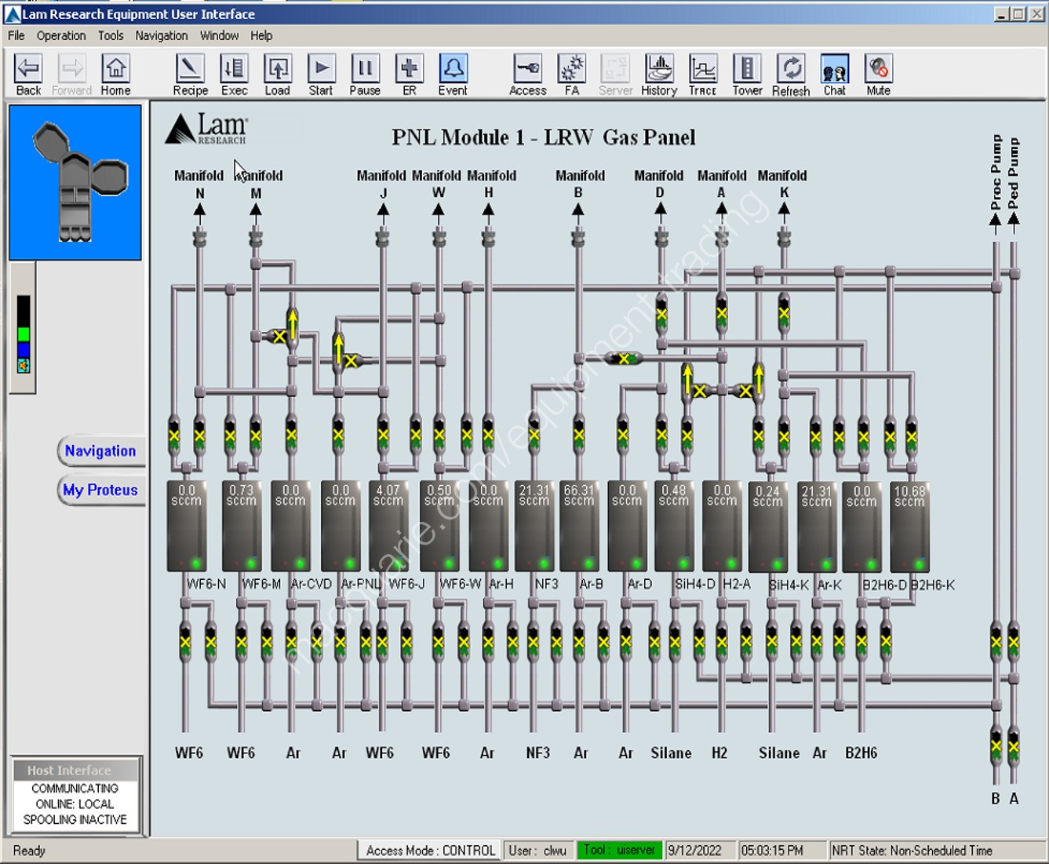Toggle the Ped Pump A bottom valve

point(1014,746)
